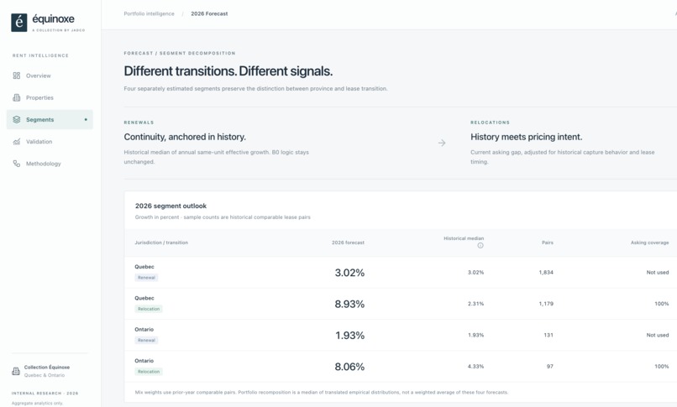The width and height of the screenshot is (677, 407).
Task: Go to Methodology in sidebar
Action: [x=50, y=164]
